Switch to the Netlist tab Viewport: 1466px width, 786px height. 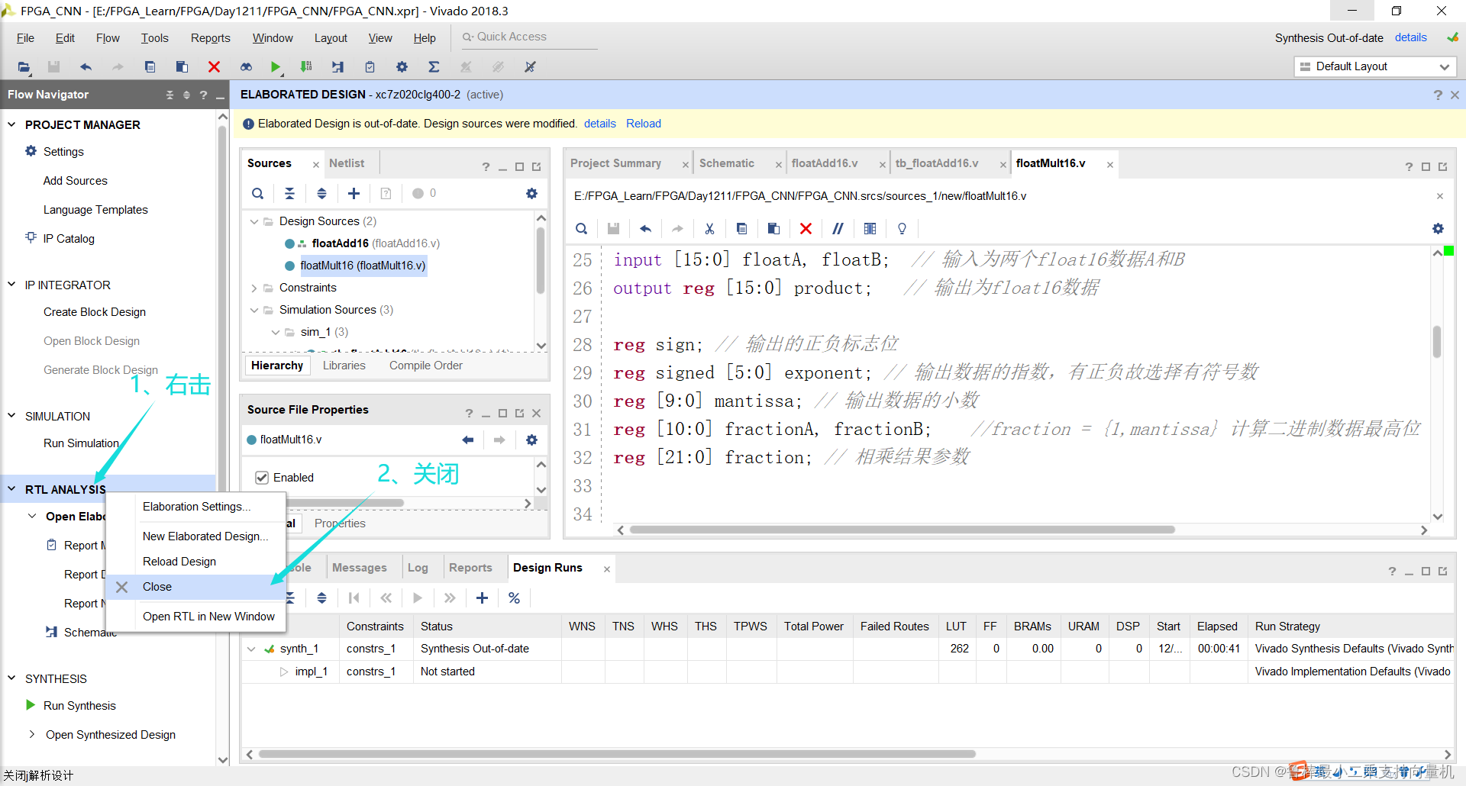[347, 163]
